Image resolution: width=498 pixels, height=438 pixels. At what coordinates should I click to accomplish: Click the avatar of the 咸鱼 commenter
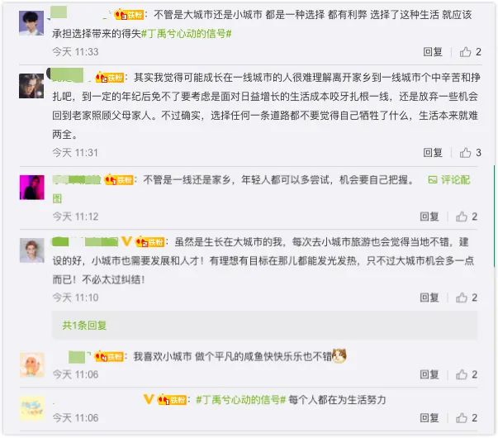pyautogui.click(x=32, y=364)
